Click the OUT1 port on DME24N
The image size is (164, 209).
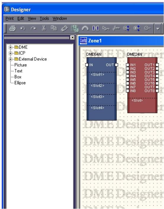point(157,65)
